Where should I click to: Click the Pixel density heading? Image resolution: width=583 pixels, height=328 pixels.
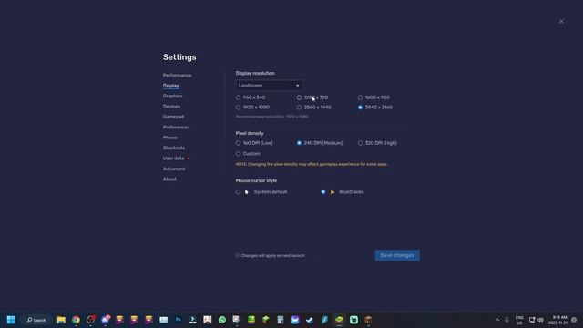click(x=250, y=133)
